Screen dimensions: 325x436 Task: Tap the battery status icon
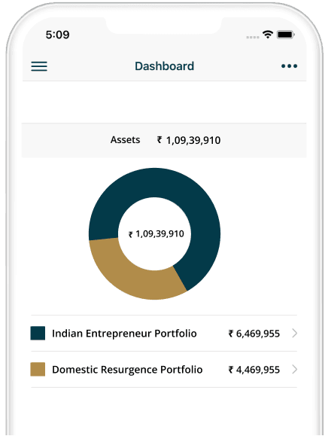[x=286, y=35]
